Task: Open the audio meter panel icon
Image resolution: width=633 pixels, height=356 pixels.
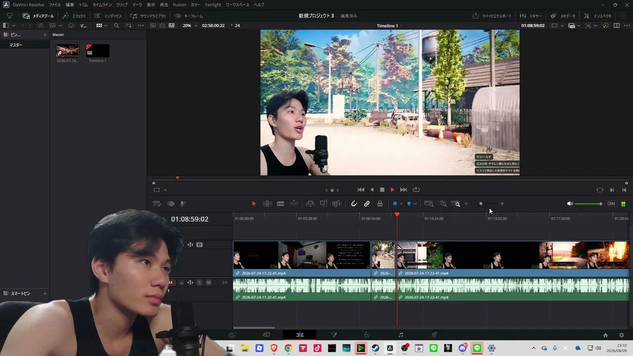Action: [623, 204]
